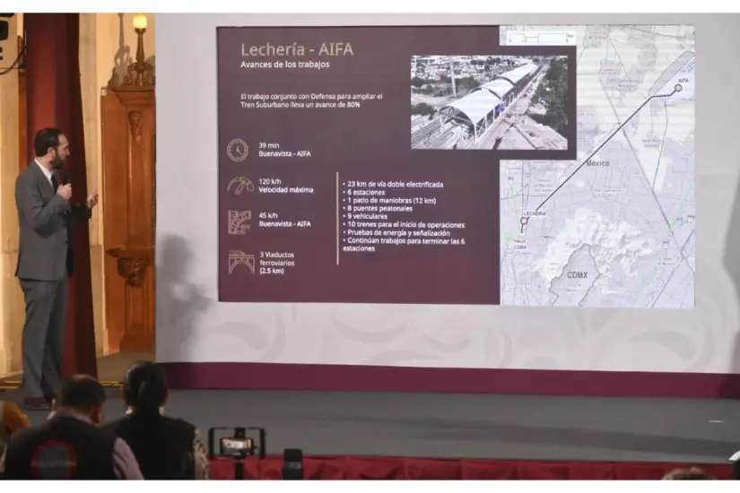Click bullet '1 patio de maniobras (12 km)'
Image resolution: width=740 pixels, height=493 pixels.
tap(389, 201)
